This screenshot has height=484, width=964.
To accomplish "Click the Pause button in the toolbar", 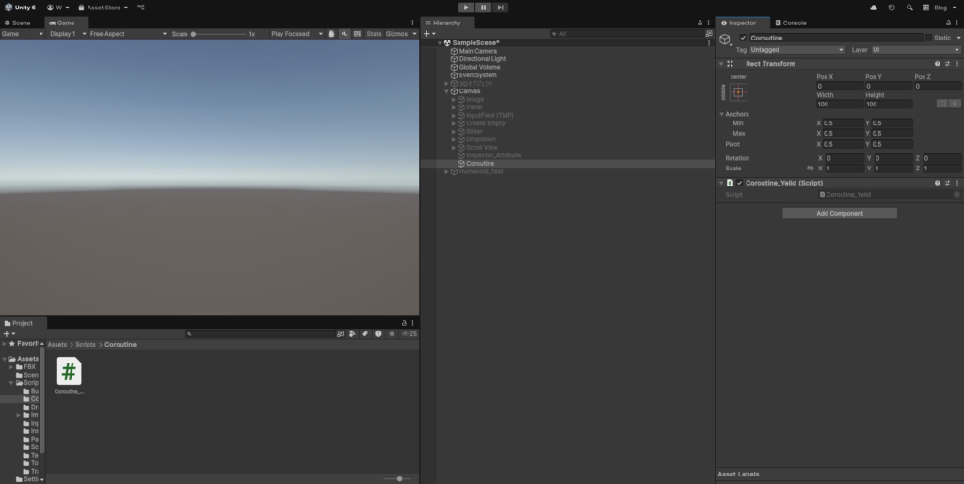I will coord(483,8).
